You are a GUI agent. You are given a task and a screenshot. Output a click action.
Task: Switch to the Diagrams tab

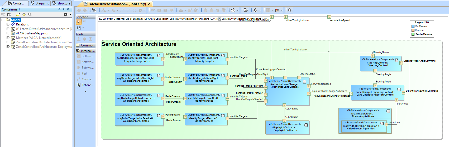pyautogui.click(x=40, y=3)
